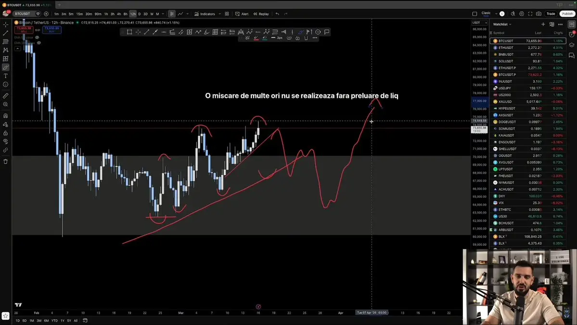The image size is (577, 325).
Task: Select XAUUSD row in the watchlist
Action: (528, 102)
